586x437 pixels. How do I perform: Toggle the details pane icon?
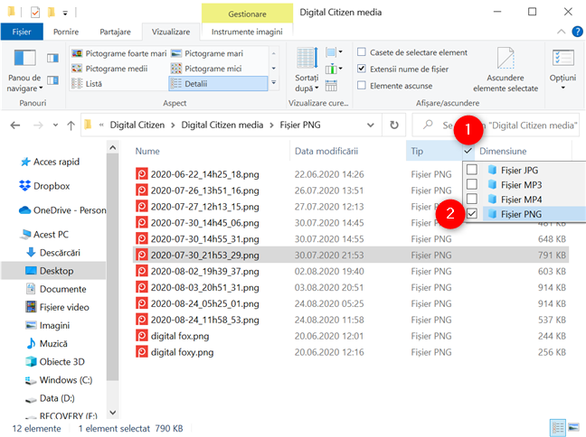click(x=52, y=80)
